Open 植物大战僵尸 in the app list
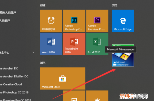 (8, 13)
